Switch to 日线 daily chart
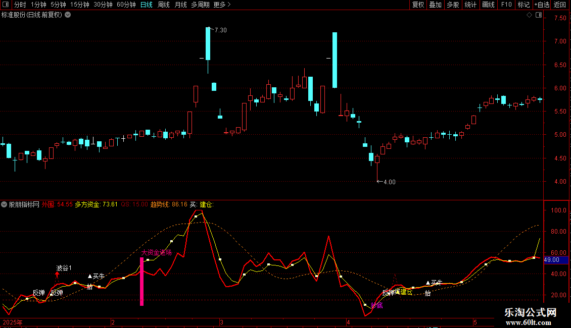This screenshot has height=328, width=571. (x=147, y=5)
